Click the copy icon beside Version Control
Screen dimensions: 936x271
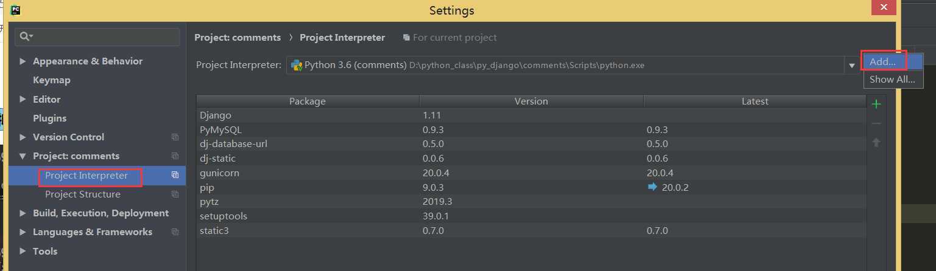[x=175, y=137]
